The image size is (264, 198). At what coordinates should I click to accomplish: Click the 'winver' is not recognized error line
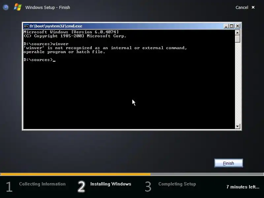coord(105,48)
